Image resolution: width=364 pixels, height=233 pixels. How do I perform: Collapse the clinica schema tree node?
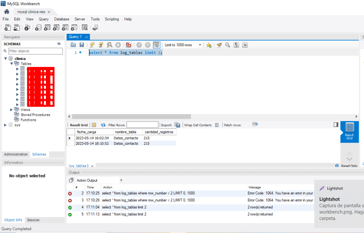point(6,59)
